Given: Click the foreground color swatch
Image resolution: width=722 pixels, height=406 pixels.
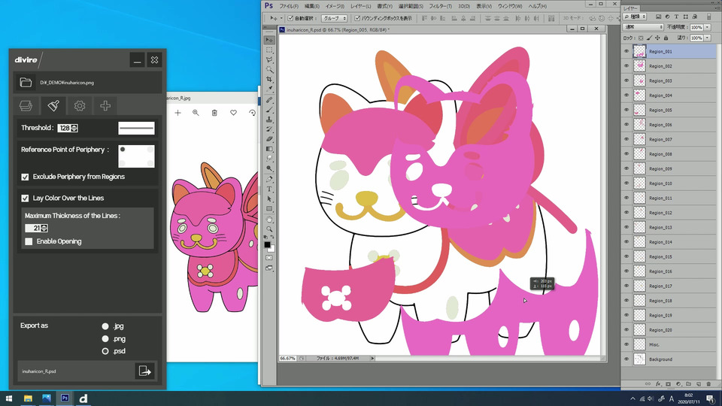Looking at the screenshot, I should (x=267, y=245).
